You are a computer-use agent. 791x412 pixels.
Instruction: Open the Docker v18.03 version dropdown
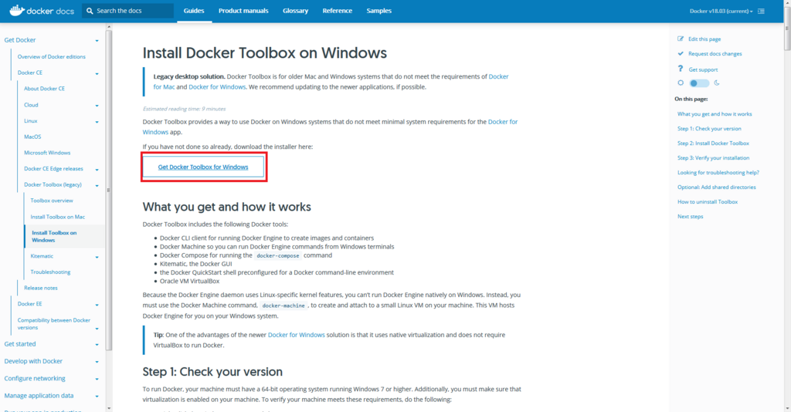pos(721,11)
